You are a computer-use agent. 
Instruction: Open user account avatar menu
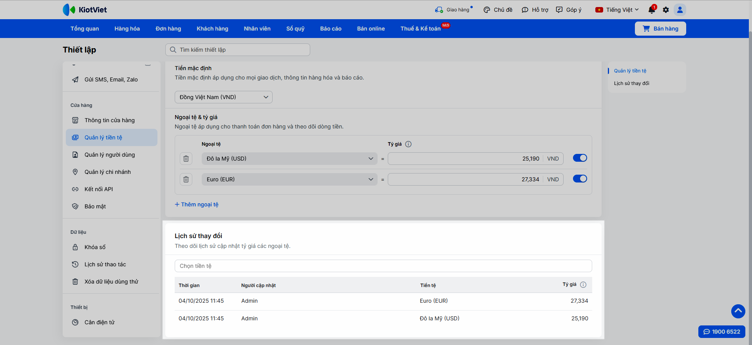[x=680, y=10]
